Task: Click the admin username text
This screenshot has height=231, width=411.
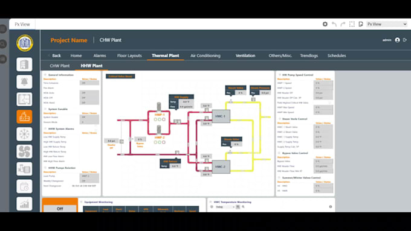Action: [x=387, y=40]
